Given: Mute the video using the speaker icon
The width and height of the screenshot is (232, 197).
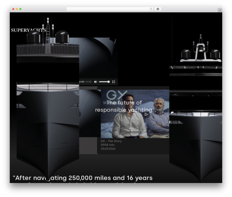Looking at the screenshot, I should click(96, 82).
